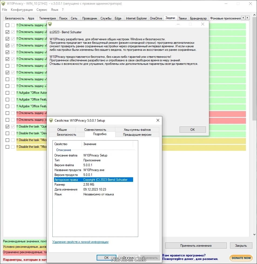Click the DONATE NOW button

click(241, 258)
